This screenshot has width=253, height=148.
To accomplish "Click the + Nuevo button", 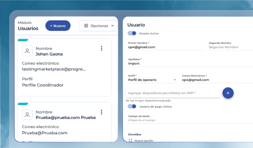I will 58,26.
